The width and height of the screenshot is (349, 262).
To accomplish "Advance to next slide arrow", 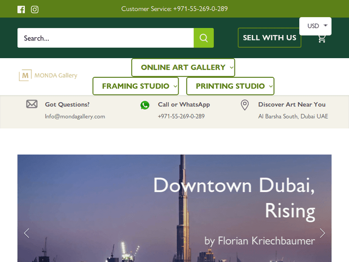I will point(322,233).
